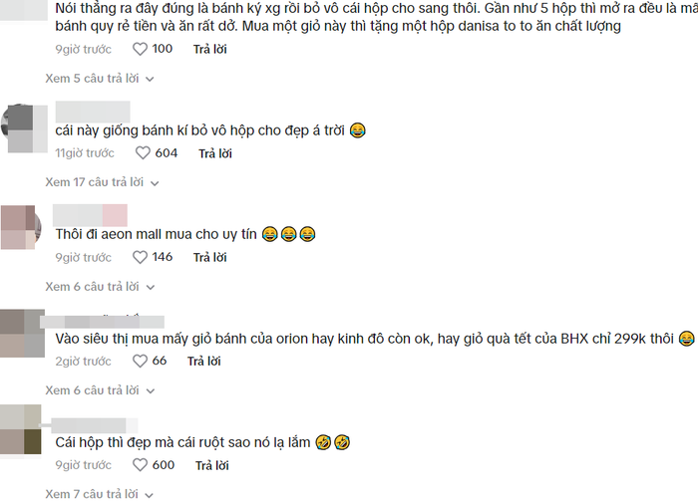
Task: Reply to the comment posted 2giờ trước
Action: 203,361
